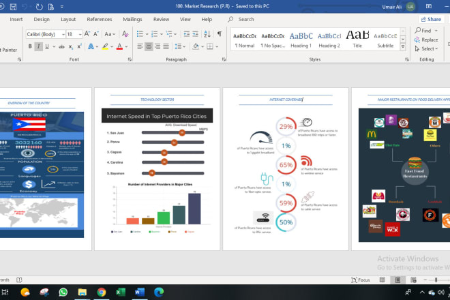
Task: Apply borders to selection
Action: tap(210, 46)
